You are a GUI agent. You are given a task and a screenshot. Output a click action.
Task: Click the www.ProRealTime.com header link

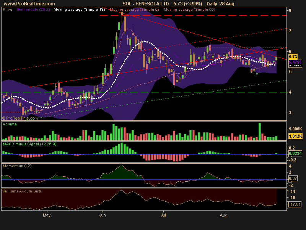tap(29, 3)
